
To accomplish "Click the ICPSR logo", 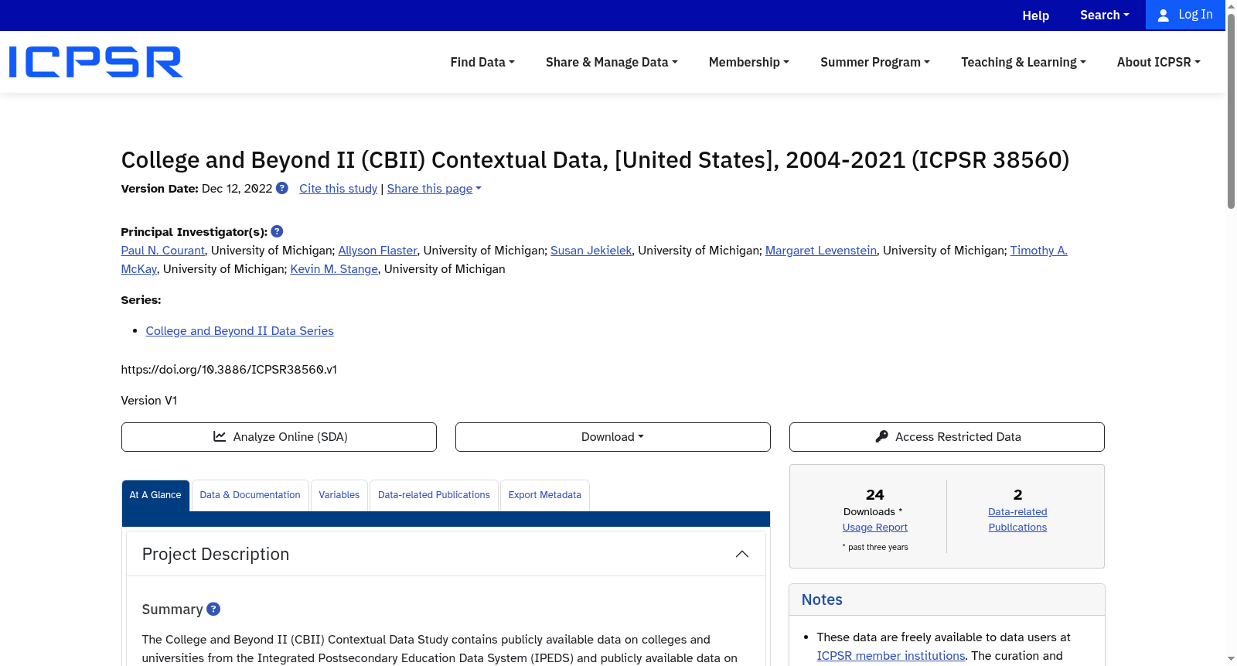I will point(96,62).
